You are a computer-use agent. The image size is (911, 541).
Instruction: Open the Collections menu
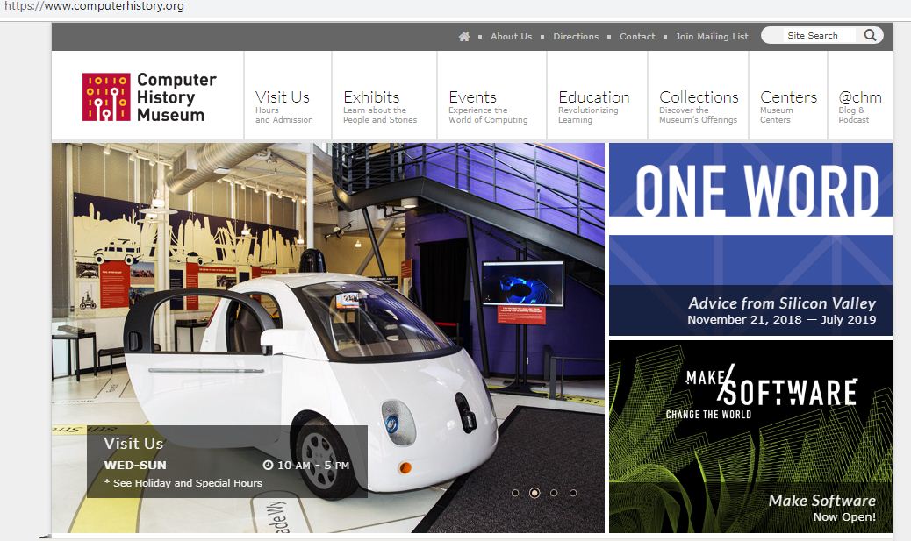[698, 96]
